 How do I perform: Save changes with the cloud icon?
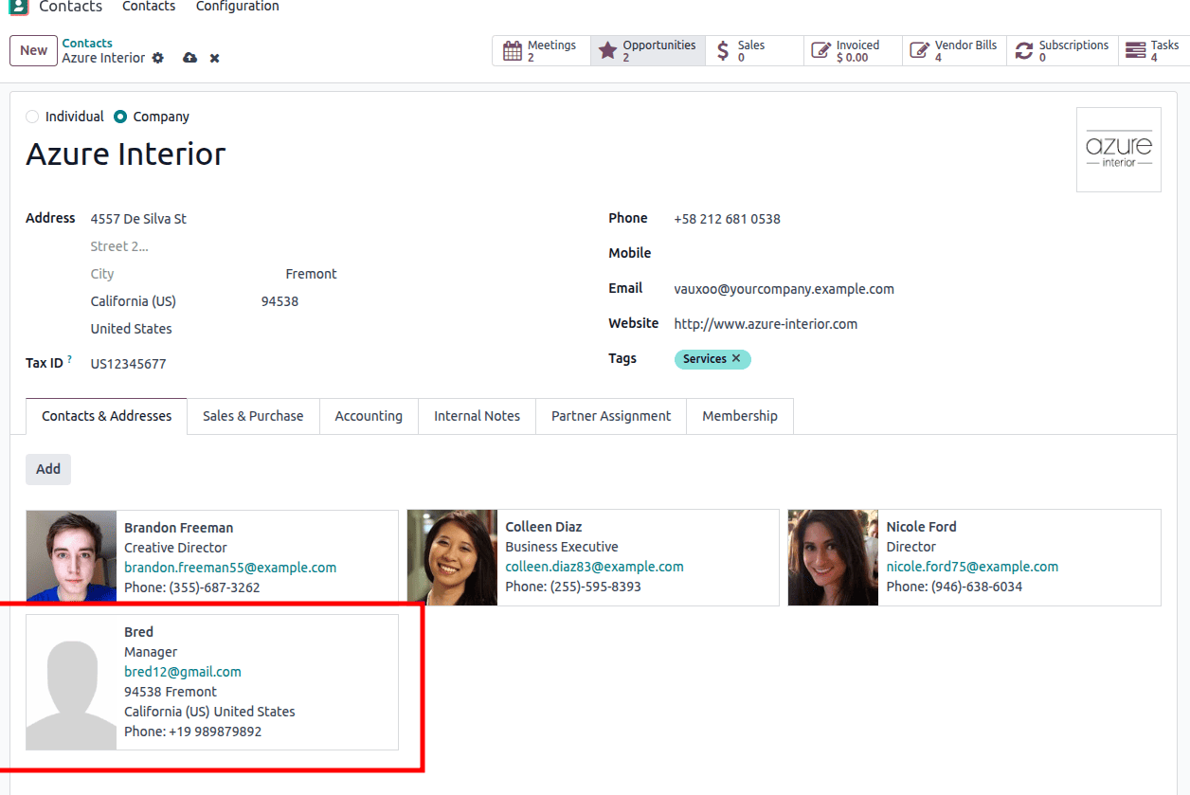pyautogui.click(x=189, y=58)
